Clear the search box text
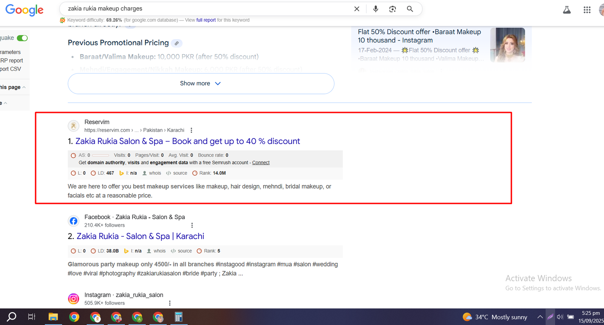 pyautogui.click(x=356, y=9)
